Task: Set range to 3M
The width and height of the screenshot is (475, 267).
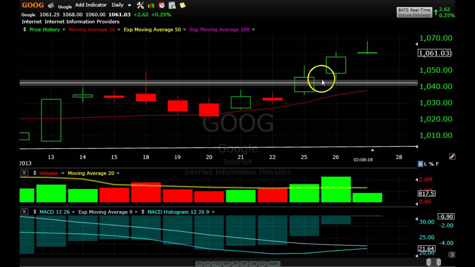Action: pyautogui.click(x=235, y=263)
